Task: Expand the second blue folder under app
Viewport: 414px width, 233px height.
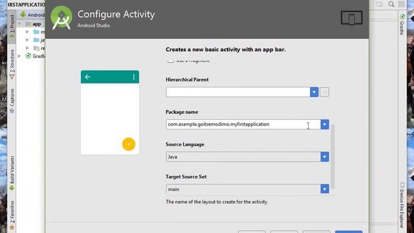Action: [x=27, y=40]
